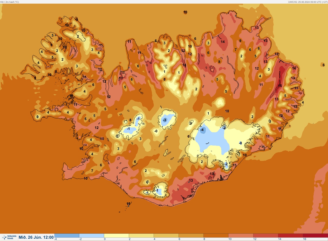Click the 15 temperature value on the map

click(x=280, y=86)
